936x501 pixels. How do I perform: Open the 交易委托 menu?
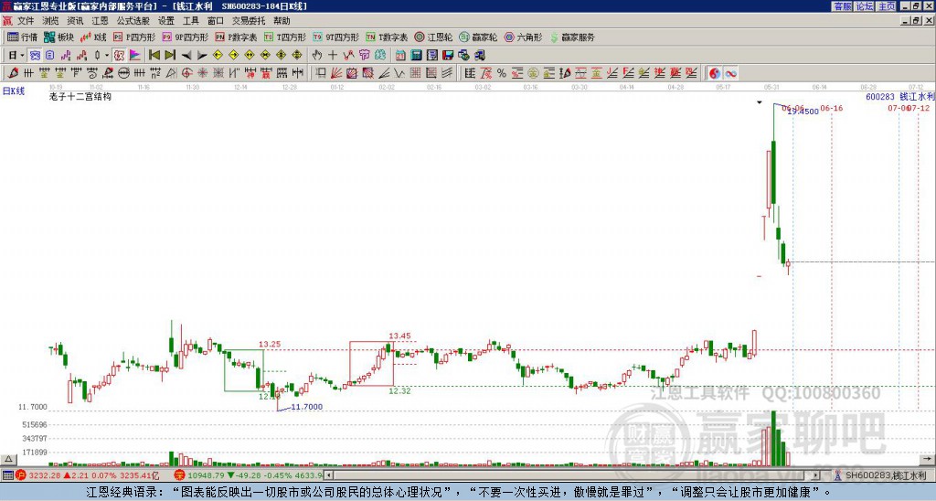249,21
